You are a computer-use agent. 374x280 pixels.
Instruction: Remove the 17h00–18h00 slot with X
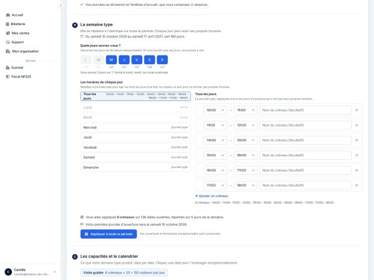[356, 185]
